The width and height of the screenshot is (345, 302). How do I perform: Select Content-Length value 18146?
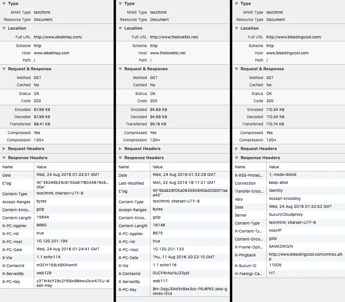[x=159, y=225]
